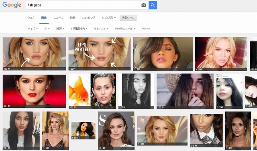Open thumbnail of woman with red lipstick

click(35, 91)
